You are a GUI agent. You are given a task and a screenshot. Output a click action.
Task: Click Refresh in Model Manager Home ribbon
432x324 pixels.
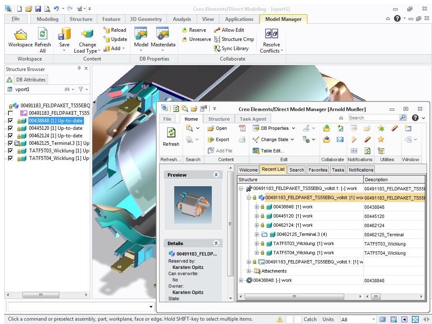[171, 137]
